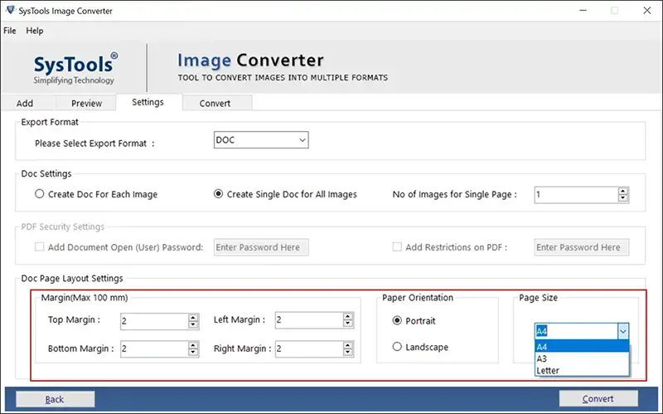Select Landscape paper orientation
The image size is (663, 414).
[x=420, y=347]
